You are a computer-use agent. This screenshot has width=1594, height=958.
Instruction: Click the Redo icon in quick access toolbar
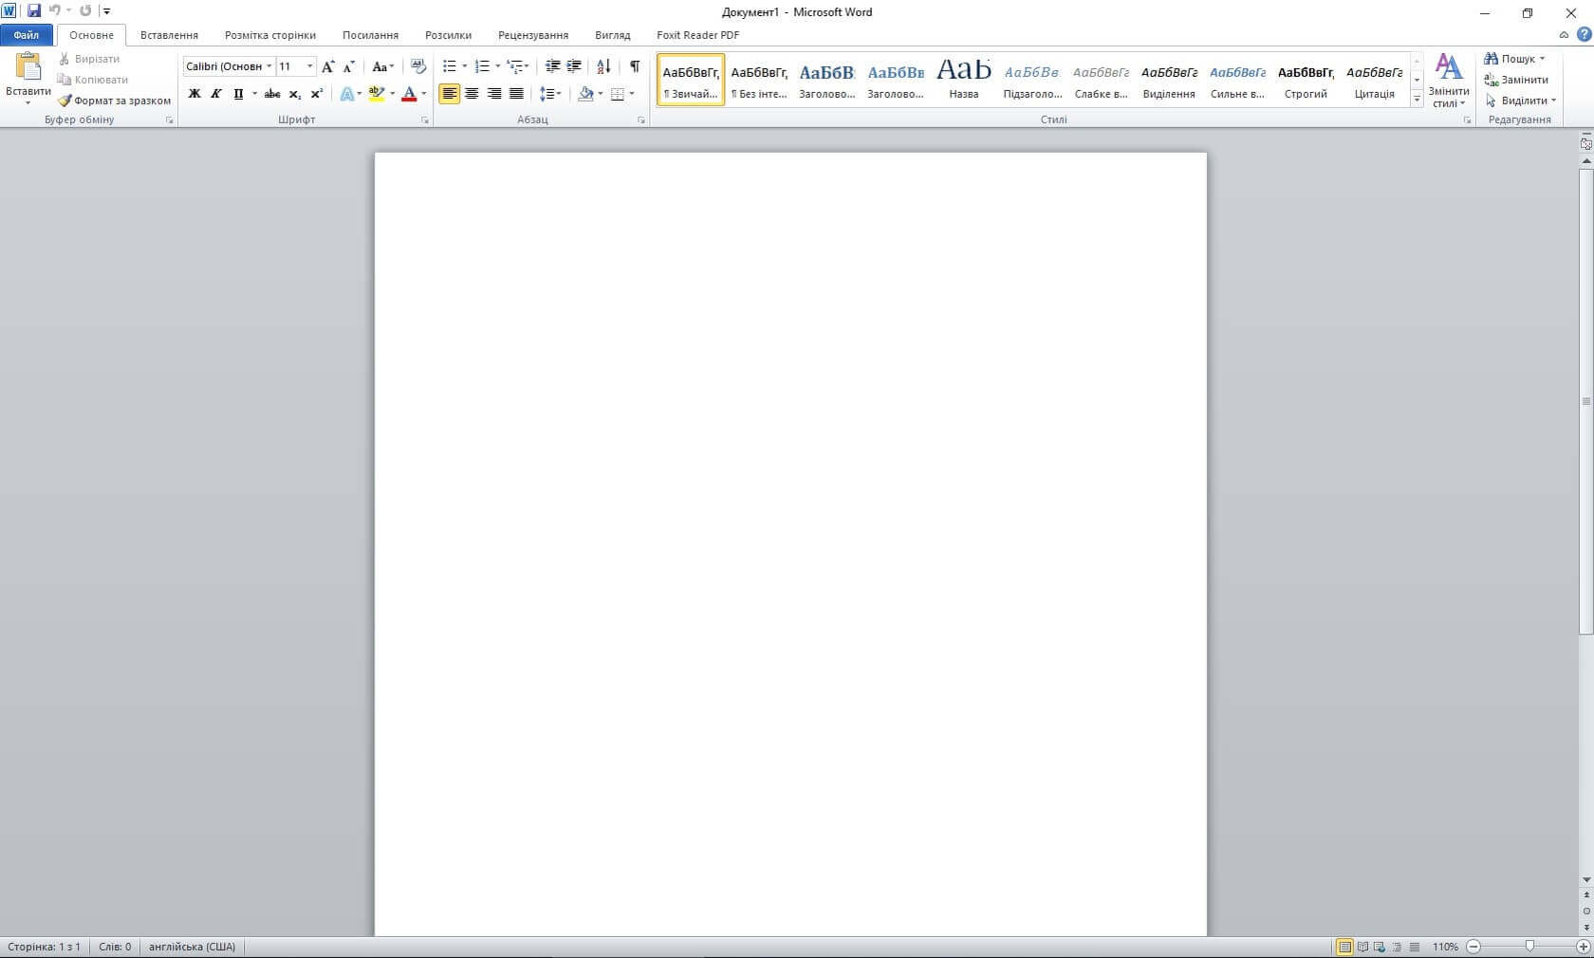tap(85, 11)
